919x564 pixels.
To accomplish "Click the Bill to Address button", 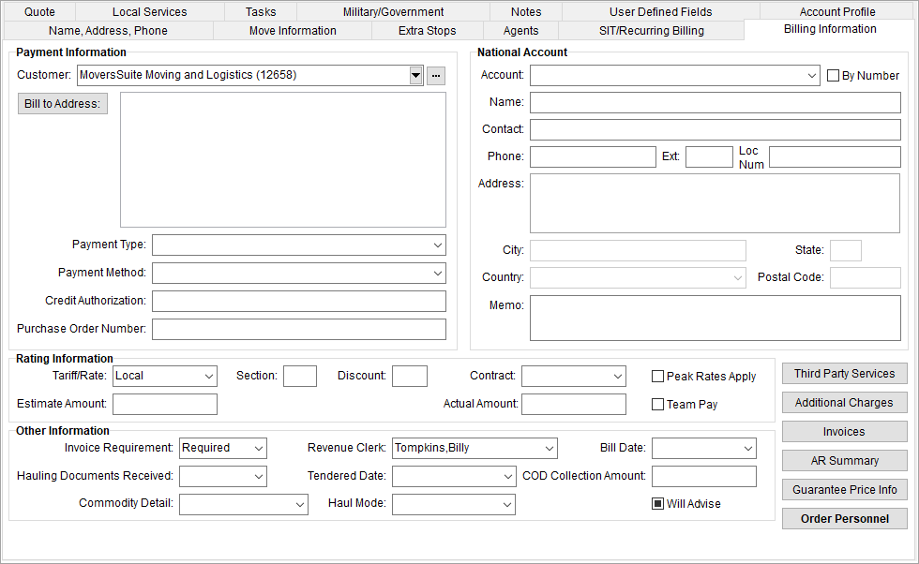I will tap(62, 104).
